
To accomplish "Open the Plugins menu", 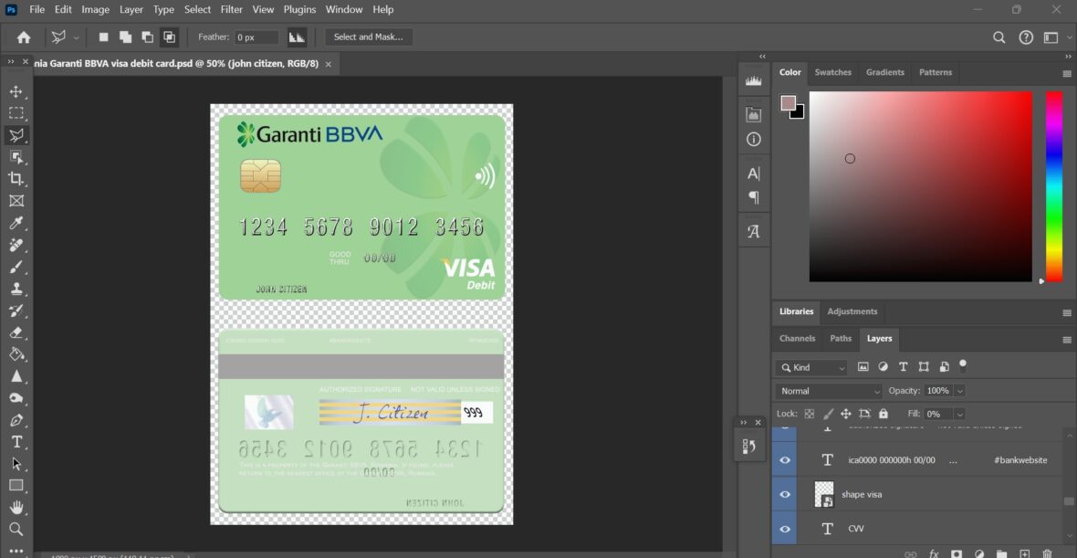I will 299,10.
